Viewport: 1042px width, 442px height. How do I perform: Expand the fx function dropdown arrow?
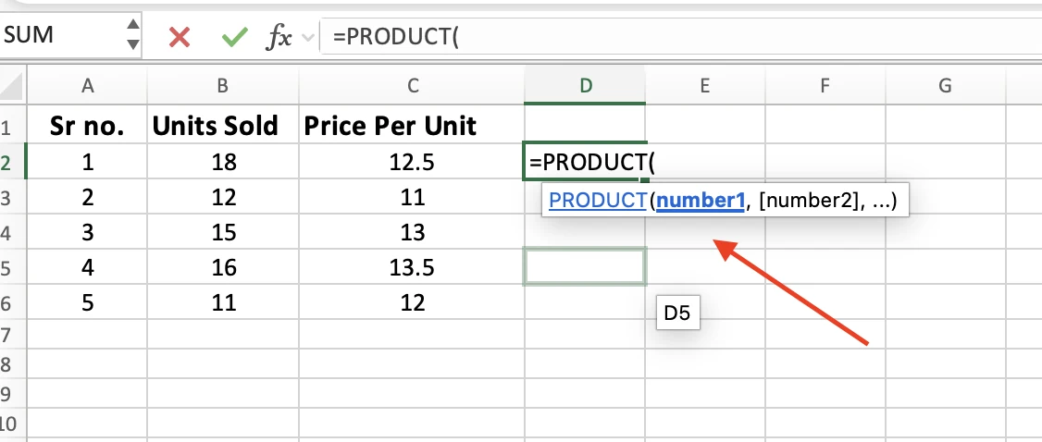(x=307, y=38)
